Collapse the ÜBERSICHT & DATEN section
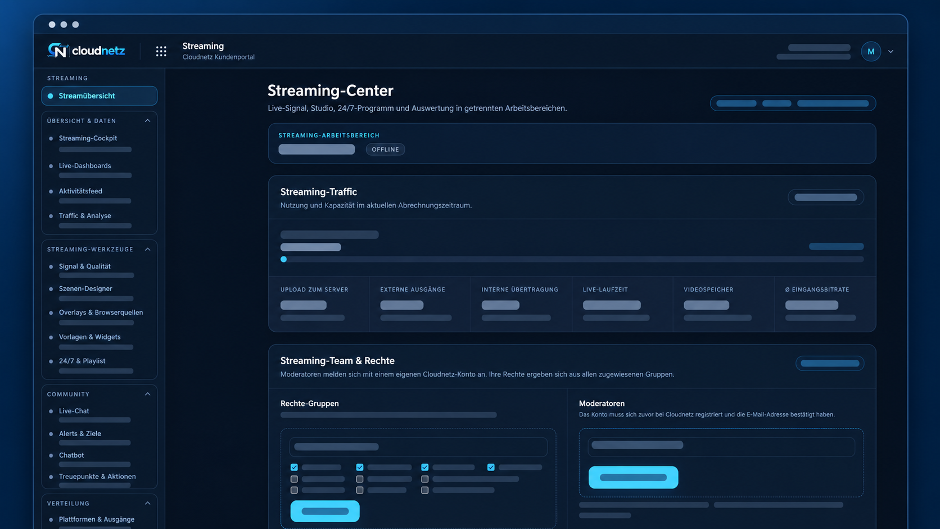Image resolution: width=940 pixels, height=529 pixels. pos(147,121)
